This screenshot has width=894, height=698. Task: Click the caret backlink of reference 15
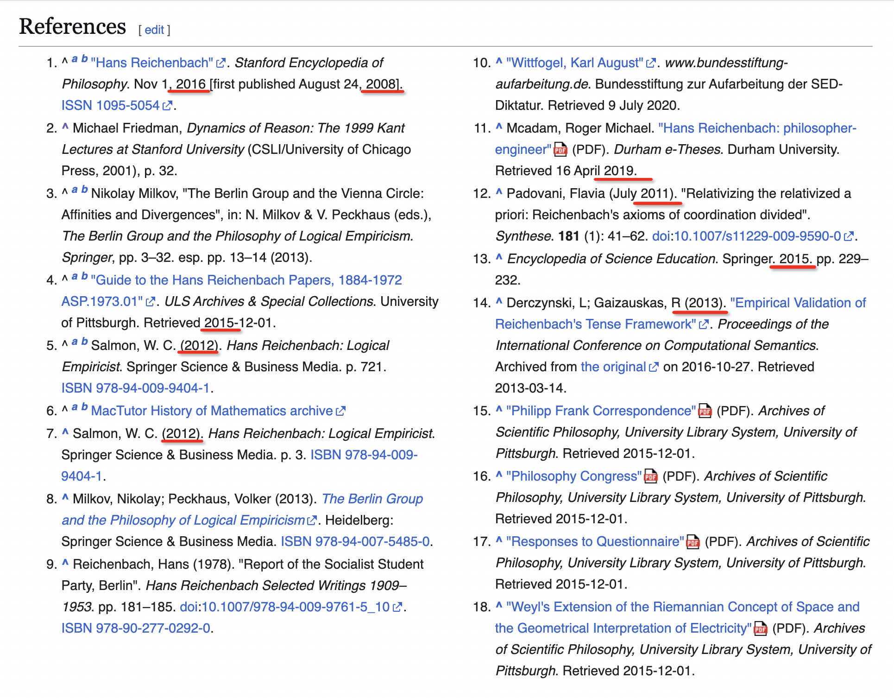tap(499, 410)
